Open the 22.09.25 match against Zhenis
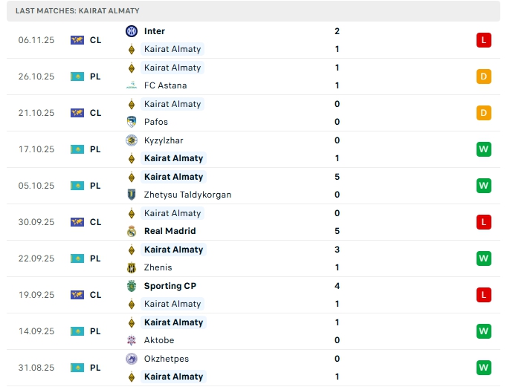 [x=253, y=258]
